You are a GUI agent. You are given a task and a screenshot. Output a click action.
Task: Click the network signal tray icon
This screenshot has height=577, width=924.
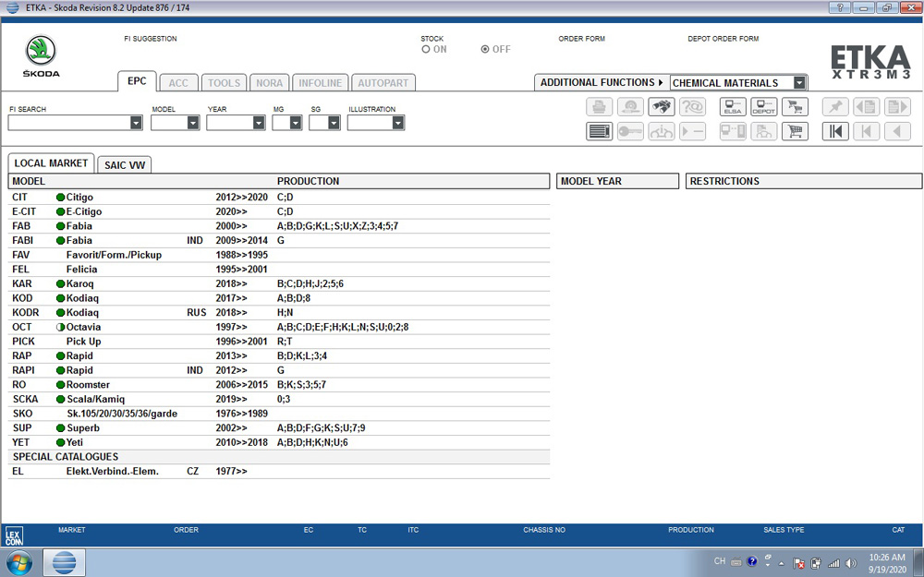(833, 563)
